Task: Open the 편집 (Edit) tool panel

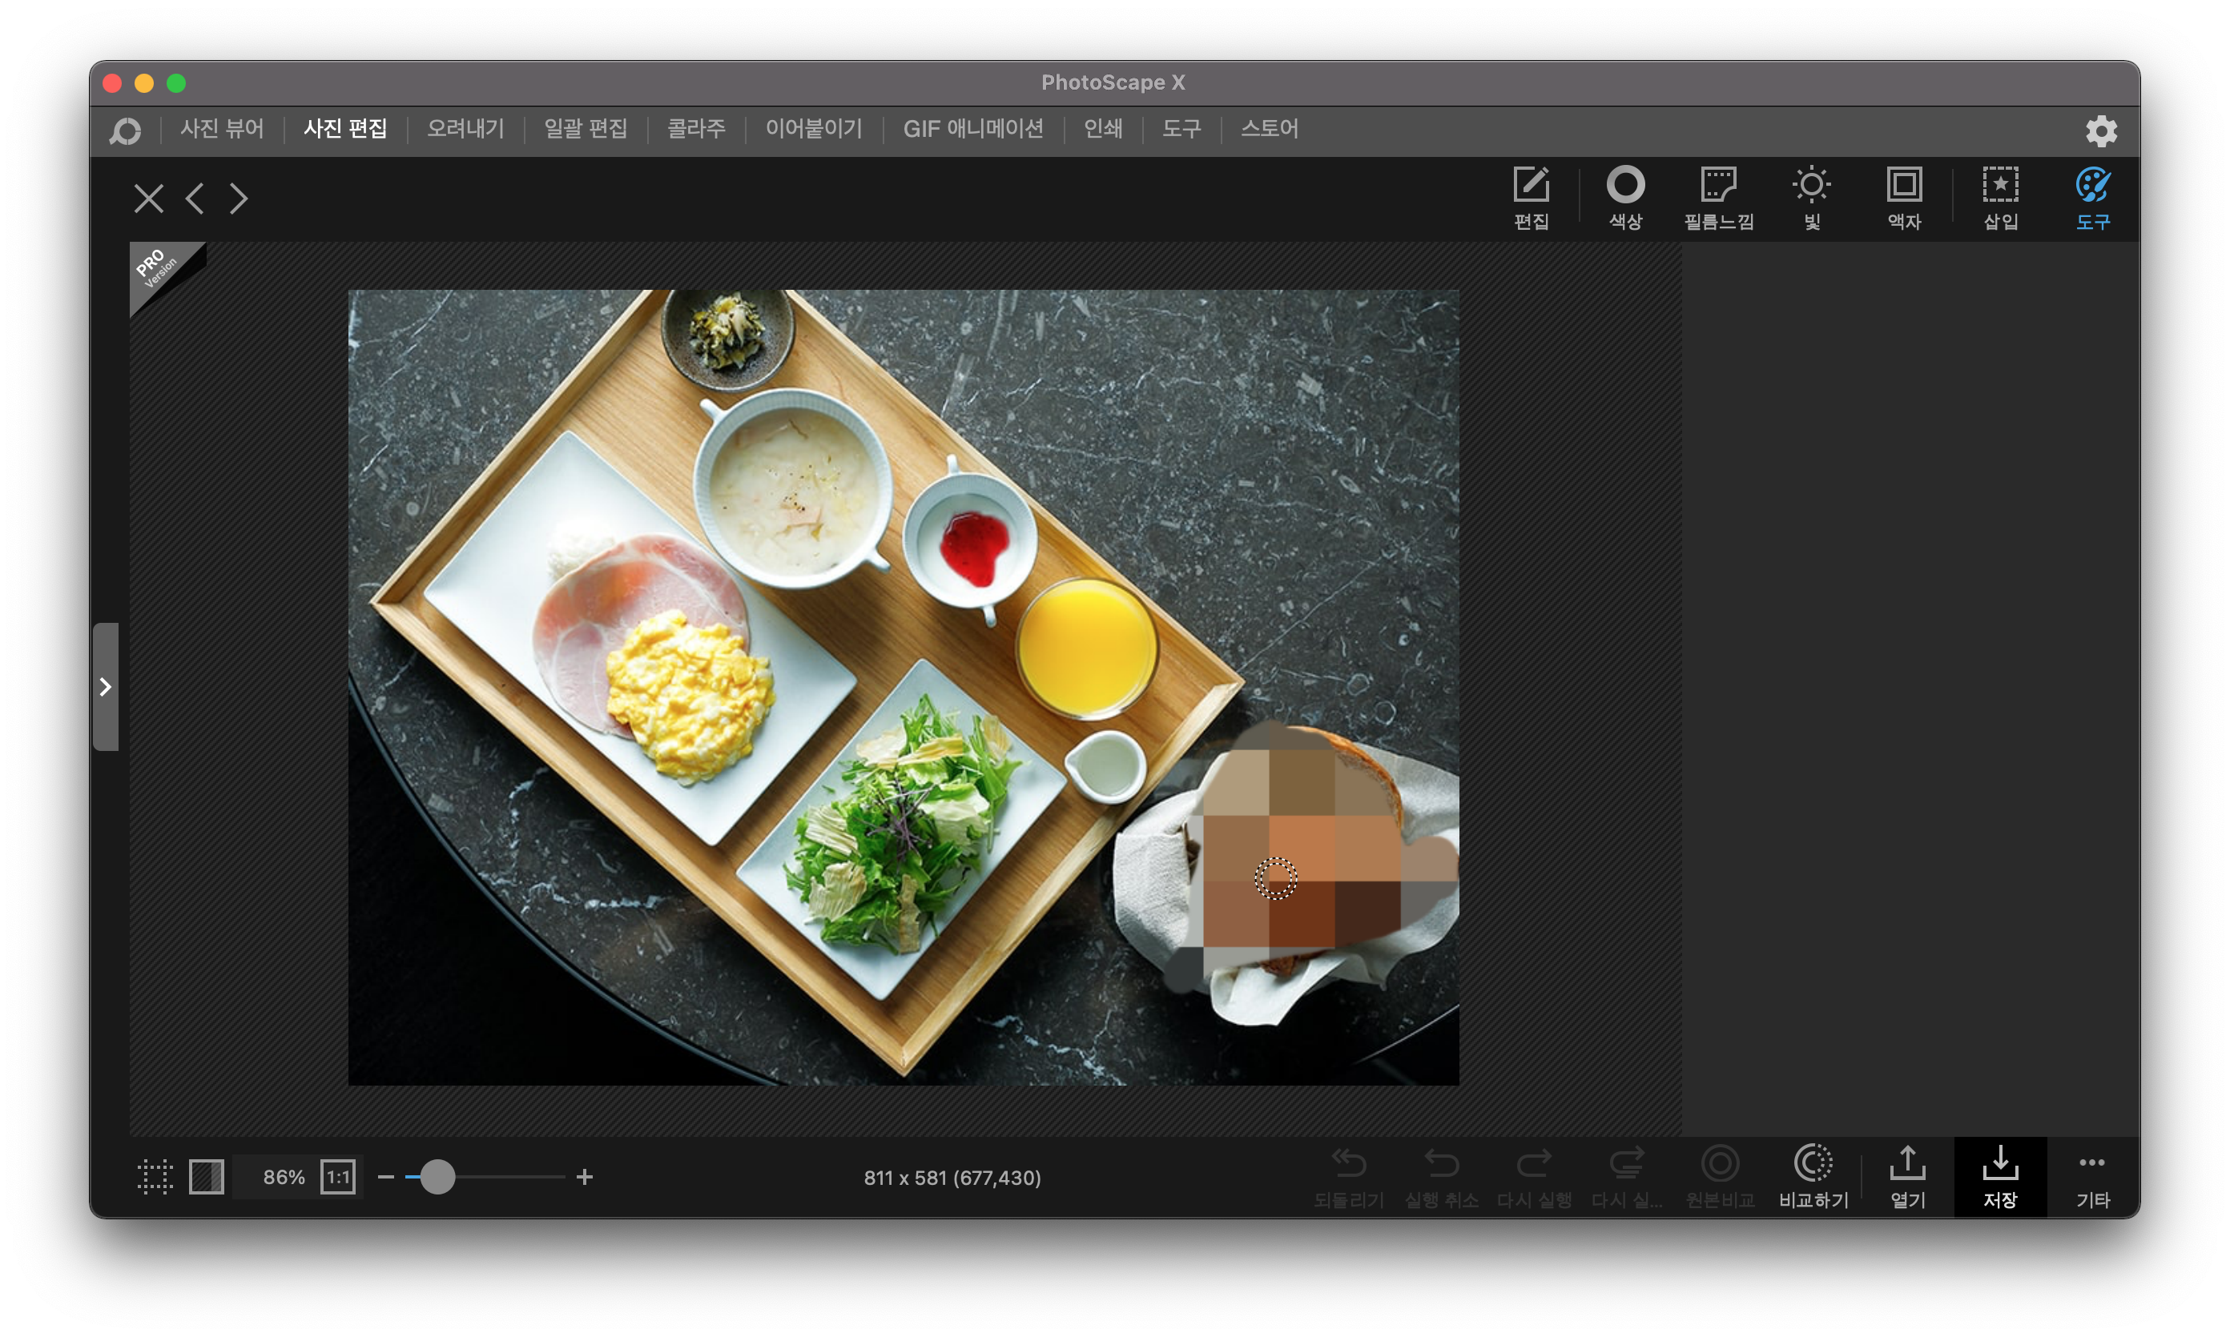Action: (1531, 186)
